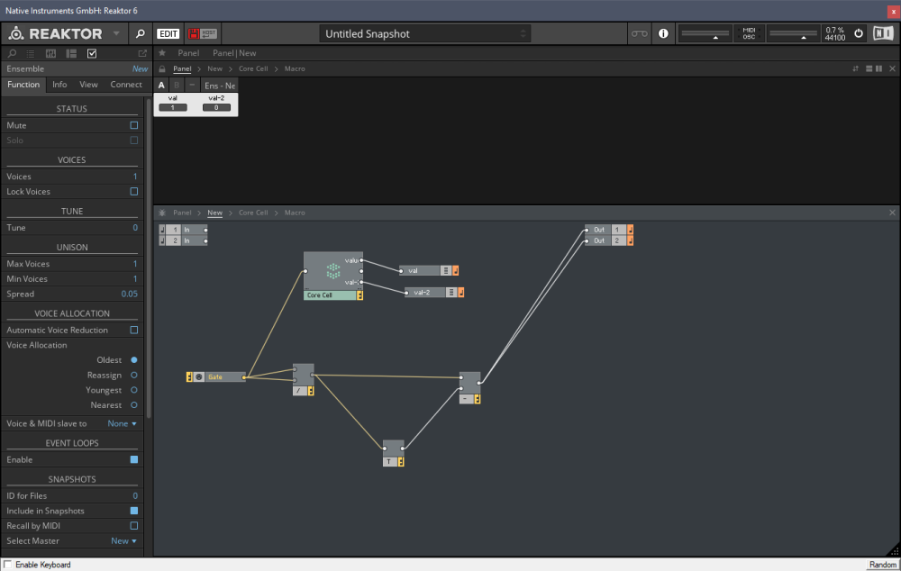The width and height of the screenshot is (901, 571).
Task: Open sidepane list browser icon
Action: [31, 53]
